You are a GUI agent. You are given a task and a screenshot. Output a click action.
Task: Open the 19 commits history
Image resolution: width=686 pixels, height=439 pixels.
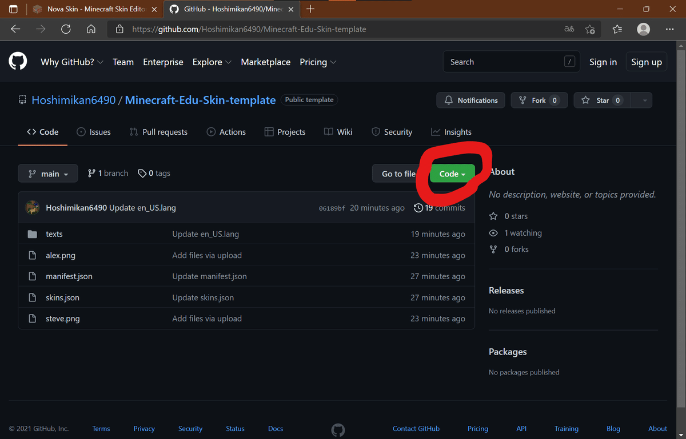click(440, 208)
